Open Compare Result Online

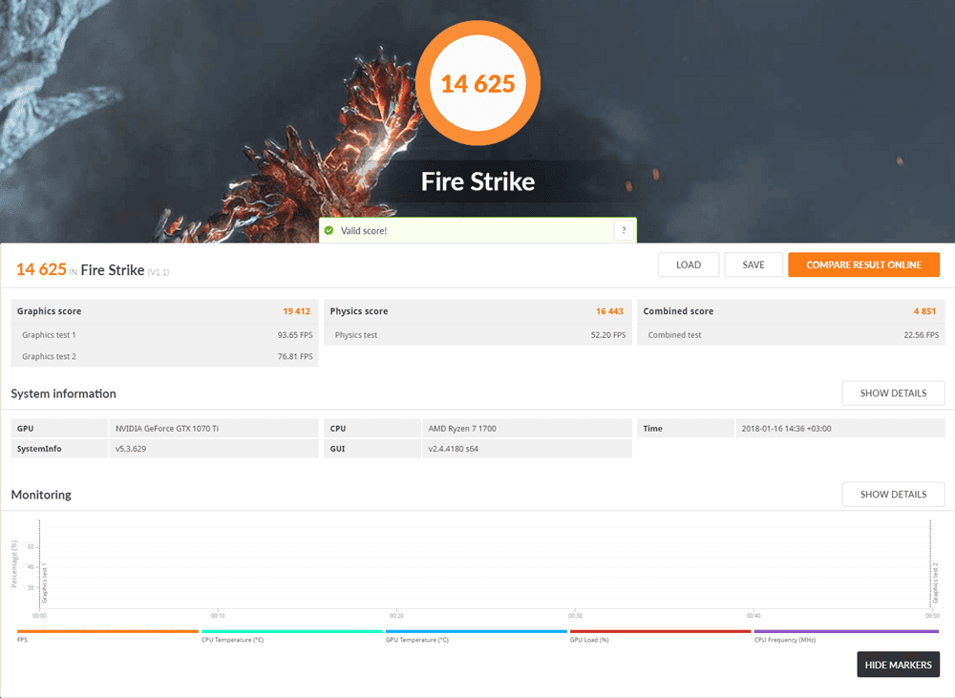(x=863, y=264)
